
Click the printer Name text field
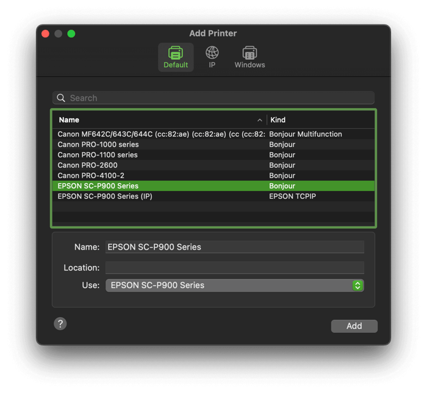tap(234, 247)
